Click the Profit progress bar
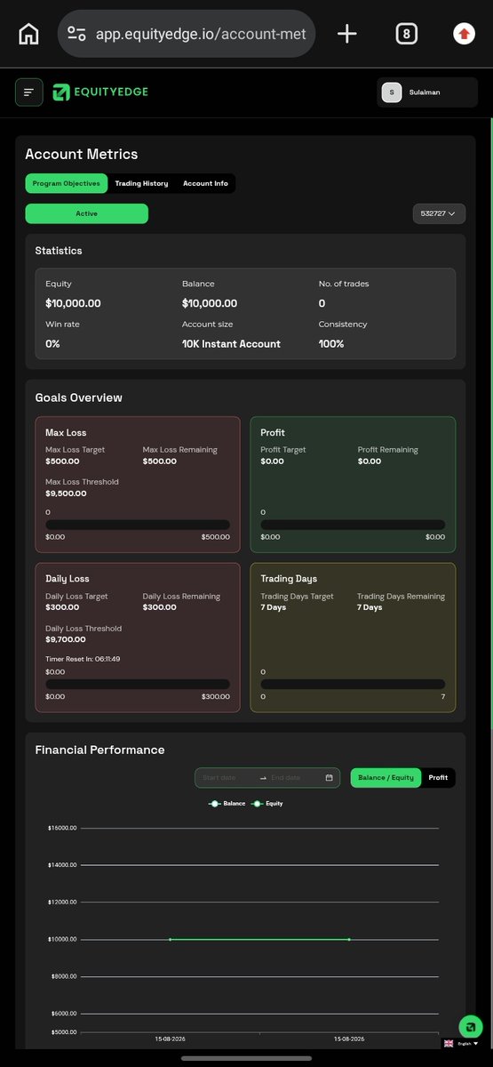The width and height of the screenshot is (493, 1067). pyautogui.click(x=353, y=525)
